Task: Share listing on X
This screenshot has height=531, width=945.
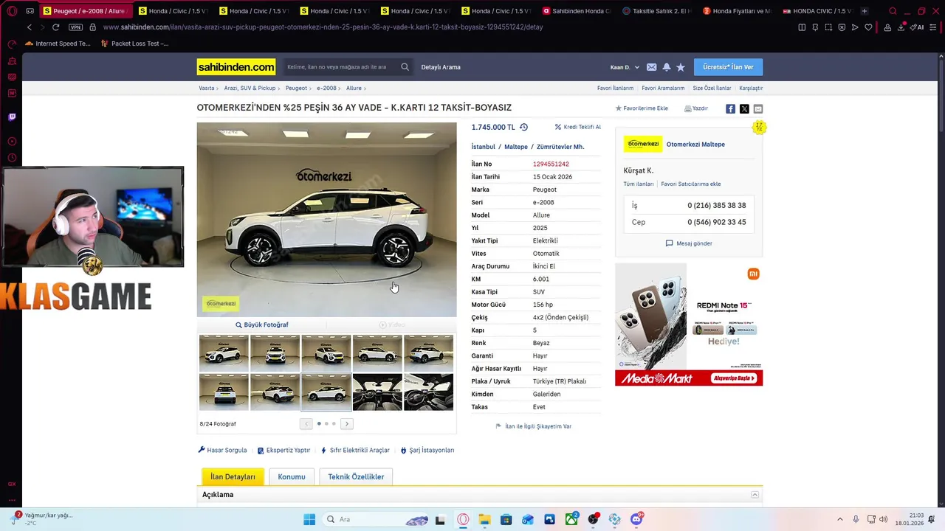Action: tap(744, 108)
